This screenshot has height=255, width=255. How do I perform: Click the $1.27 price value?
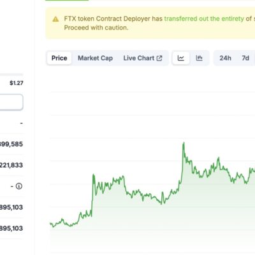pyautogui.click(x=17, y=83)
